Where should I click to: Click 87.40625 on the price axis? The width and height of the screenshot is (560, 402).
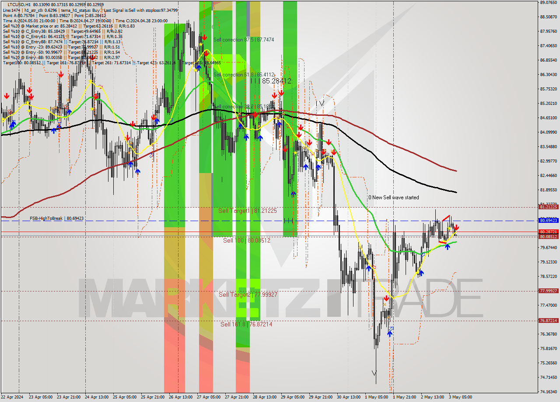click(x=548, y=45)
